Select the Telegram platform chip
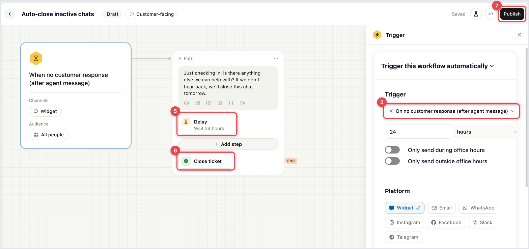 pos(403,237)
